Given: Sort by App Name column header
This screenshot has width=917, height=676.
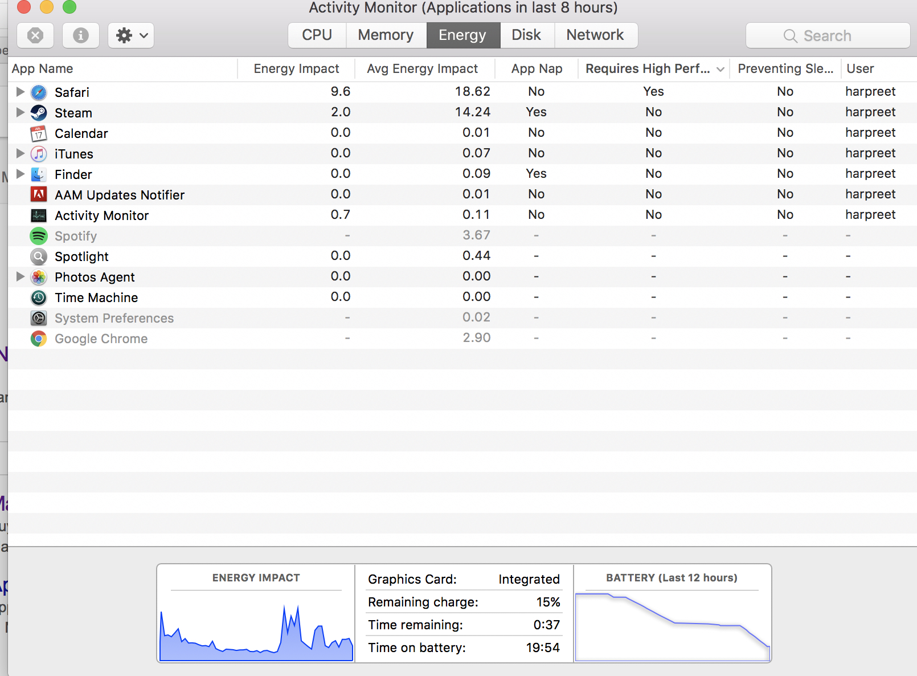Looking at the screenshot, I should point(122,69).
